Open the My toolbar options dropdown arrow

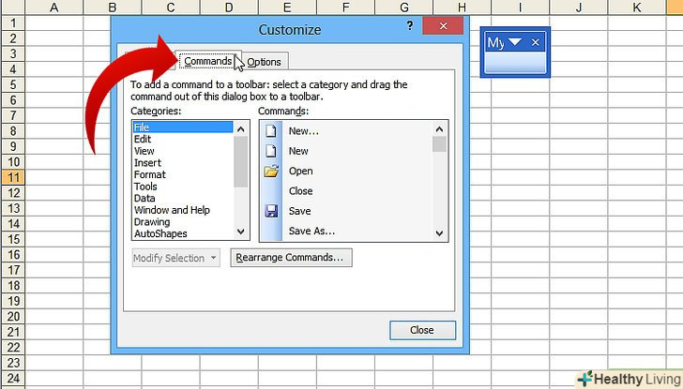(x=514, y=42)
